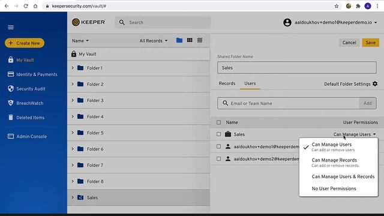The height and width of the screenshot is (216, 384).
Task: Open Security Audit section
Action: click(x=31, y=89)
